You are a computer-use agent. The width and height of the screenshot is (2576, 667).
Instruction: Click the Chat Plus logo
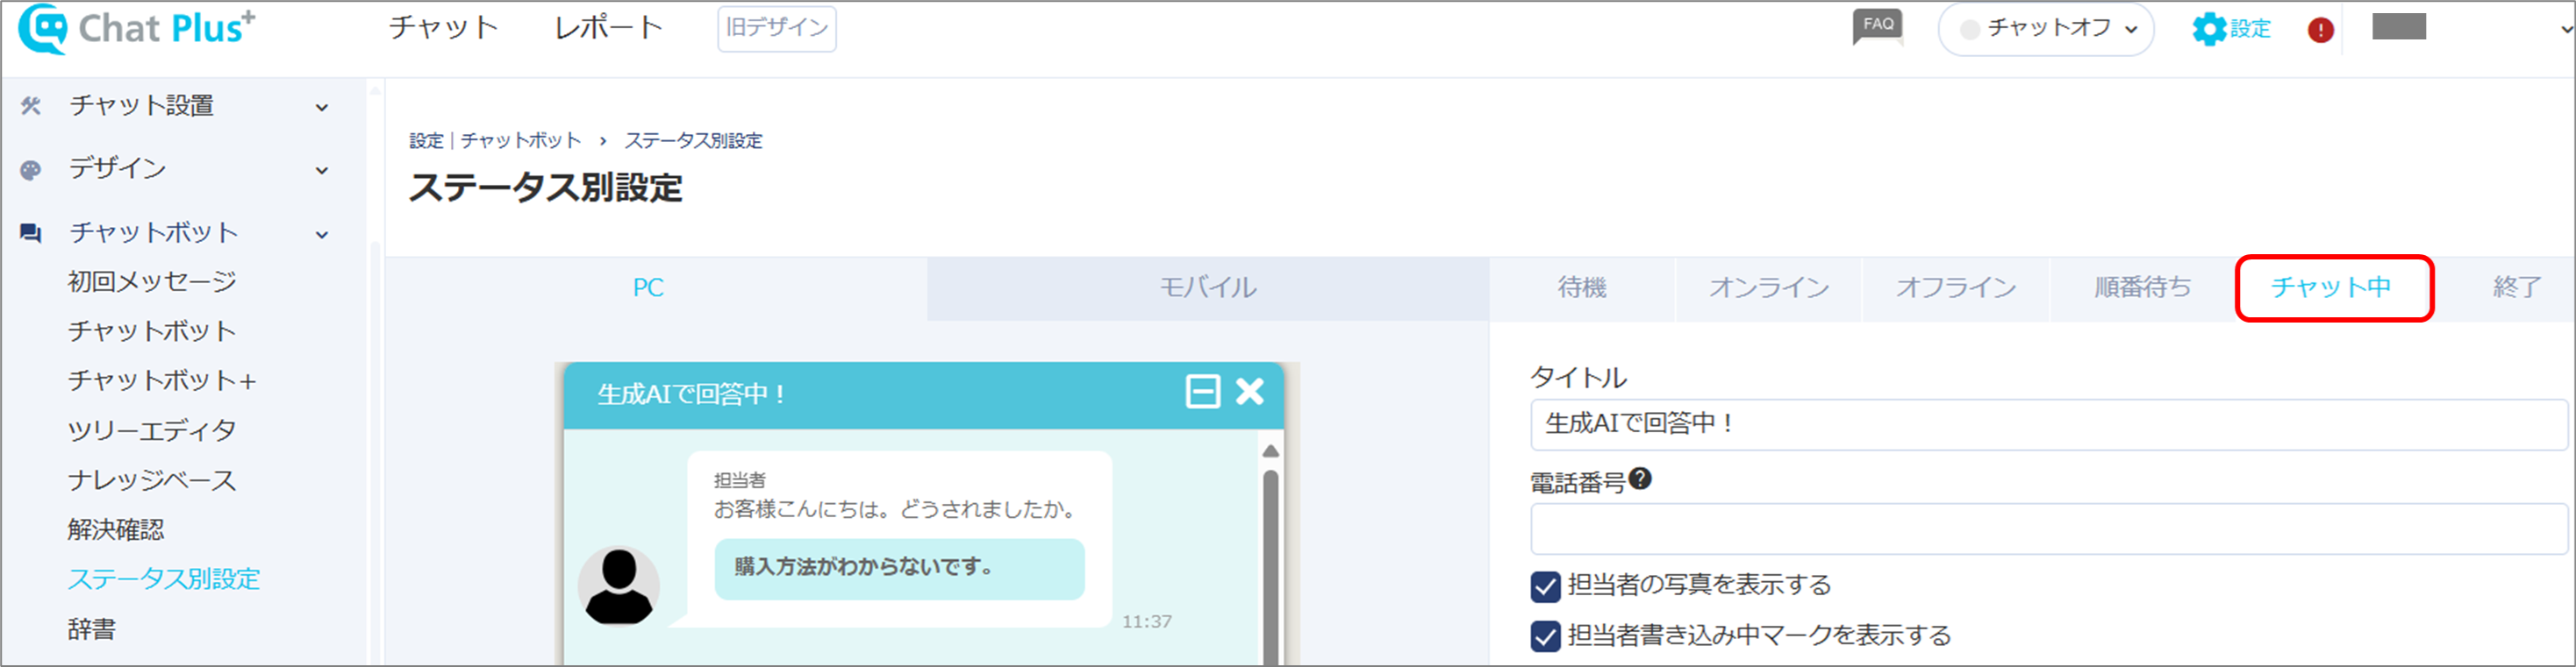click(x=137, y=28)
